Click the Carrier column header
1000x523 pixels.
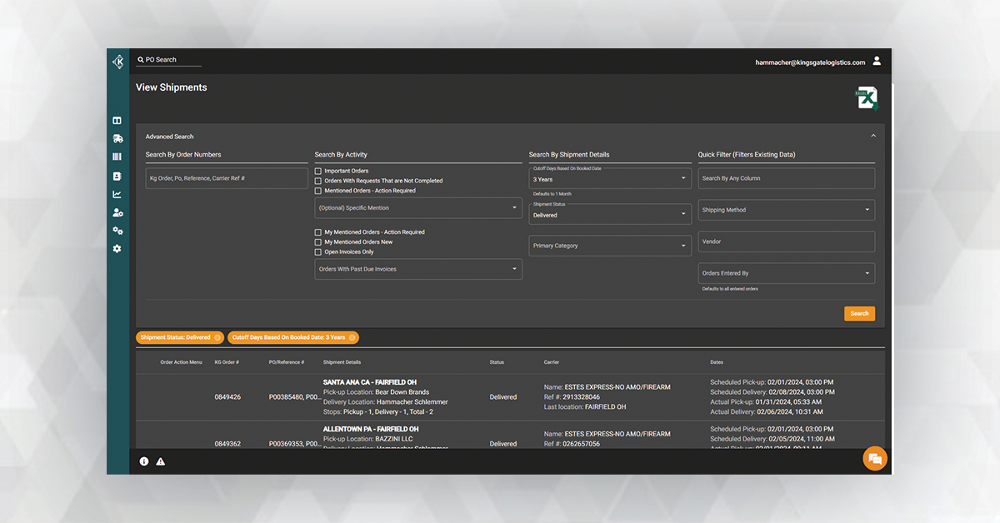click(x=552, y=362)
